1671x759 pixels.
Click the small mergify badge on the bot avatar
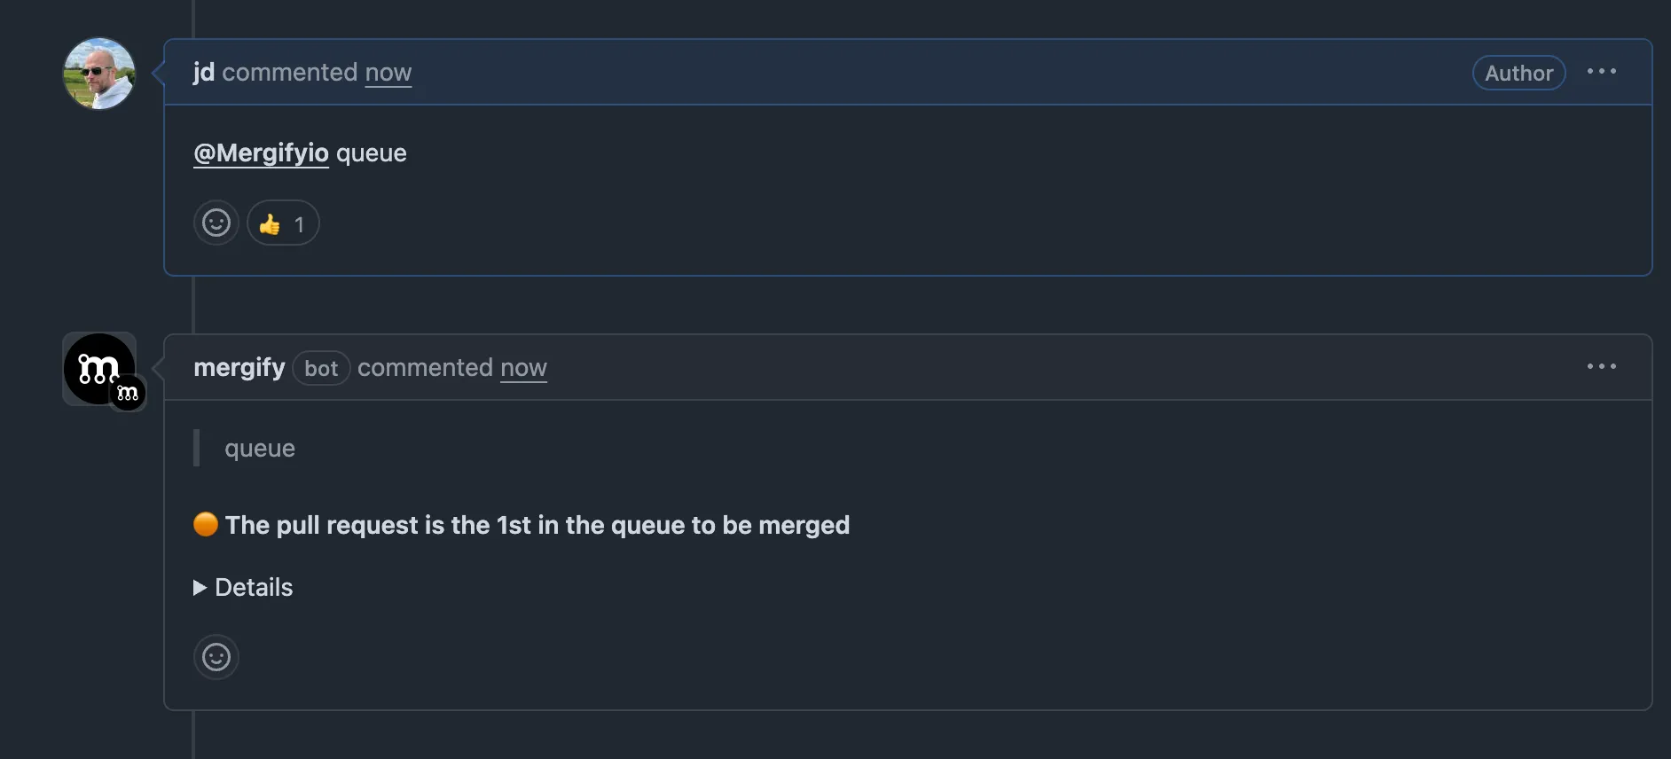pos(128,393)
